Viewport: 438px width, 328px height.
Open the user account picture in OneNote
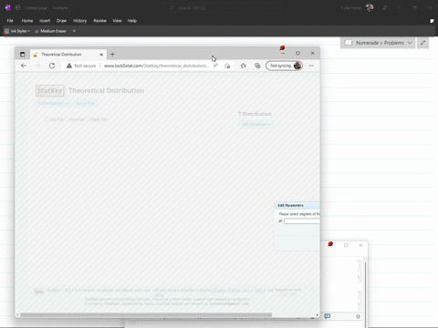pyautogui.click(x=370, y=7)
